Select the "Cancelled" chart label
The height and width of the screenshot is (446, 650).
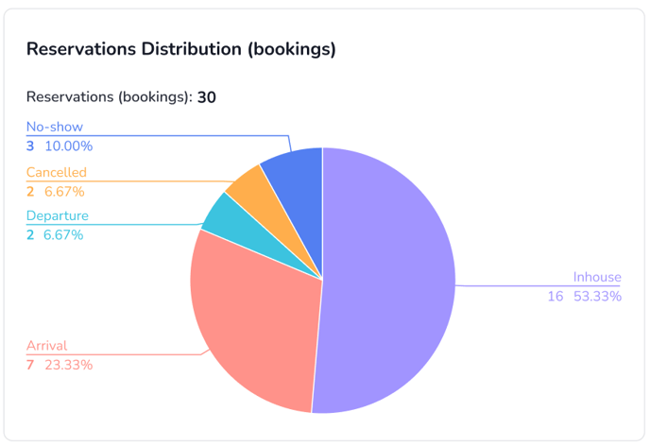56,172
